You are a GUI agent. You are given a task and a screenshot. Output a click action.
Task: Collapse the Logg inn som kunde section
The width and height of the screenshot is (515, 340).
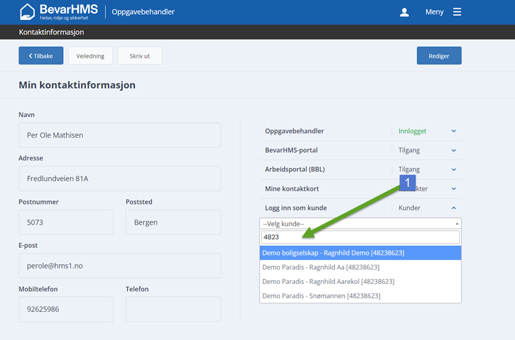pos(453,208)
